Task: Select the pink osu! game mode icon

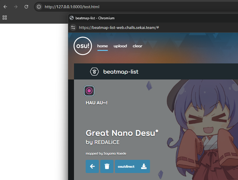Action: click(x=89, y=91)
